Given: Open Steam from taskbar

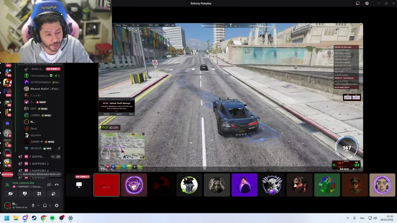Looking at the screenshot, I should click(x=34, y=218).
